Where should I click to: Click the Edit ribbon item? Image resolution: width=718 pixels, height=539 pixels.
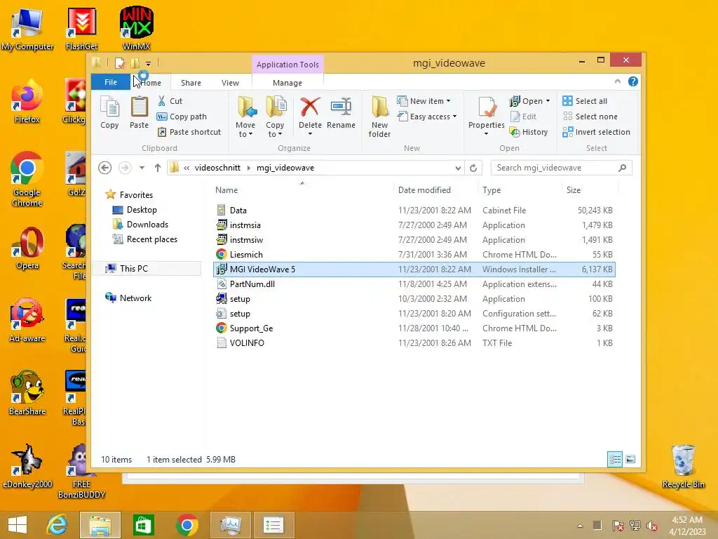tap(523, 117)
